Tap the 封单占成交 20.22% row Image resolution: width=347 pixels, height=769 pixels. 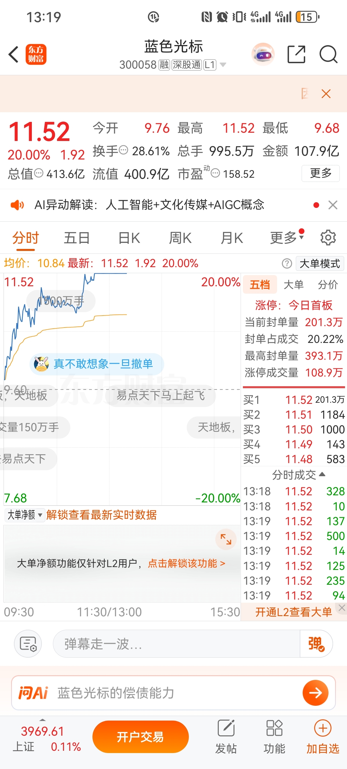pos(294,339)
